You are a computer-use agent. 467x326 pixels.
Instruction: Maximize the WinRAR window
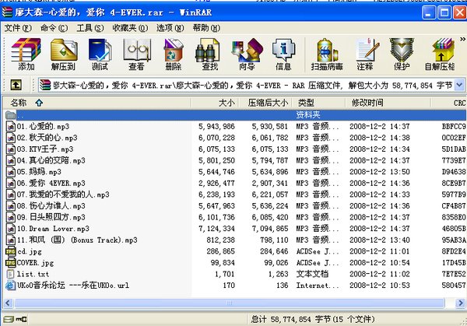[x=444, y=12]
